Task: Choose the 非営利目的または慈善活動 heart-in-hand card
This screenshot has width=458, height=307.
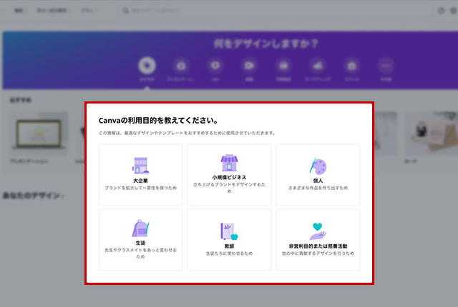Action: click(318, 240)
